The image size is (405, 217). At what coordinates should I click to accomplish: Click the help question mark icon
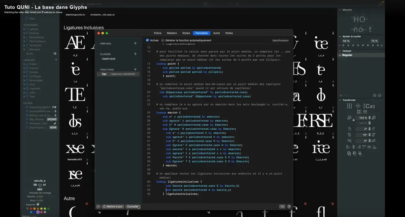pyautogui.click(x=289, y=207)
